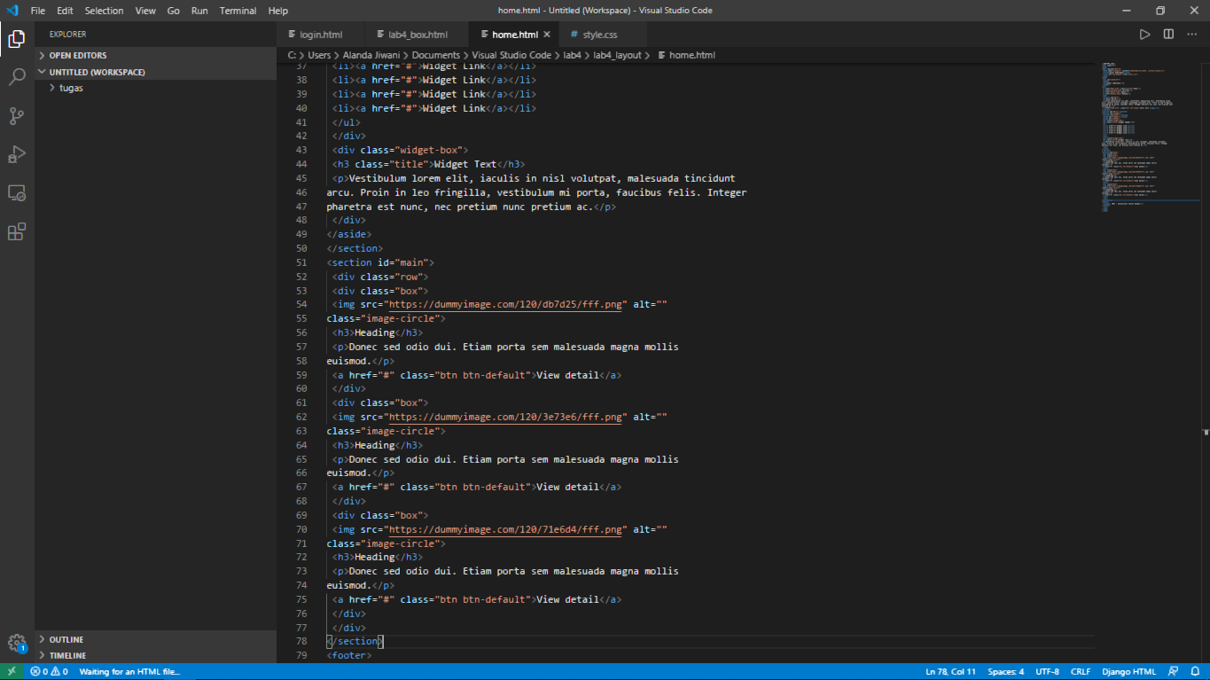Image resolution: width=1210 pixels, height=680 pixels.
Task: Open the Help menu
Action: pyautogui.click(x=277, y=11)
